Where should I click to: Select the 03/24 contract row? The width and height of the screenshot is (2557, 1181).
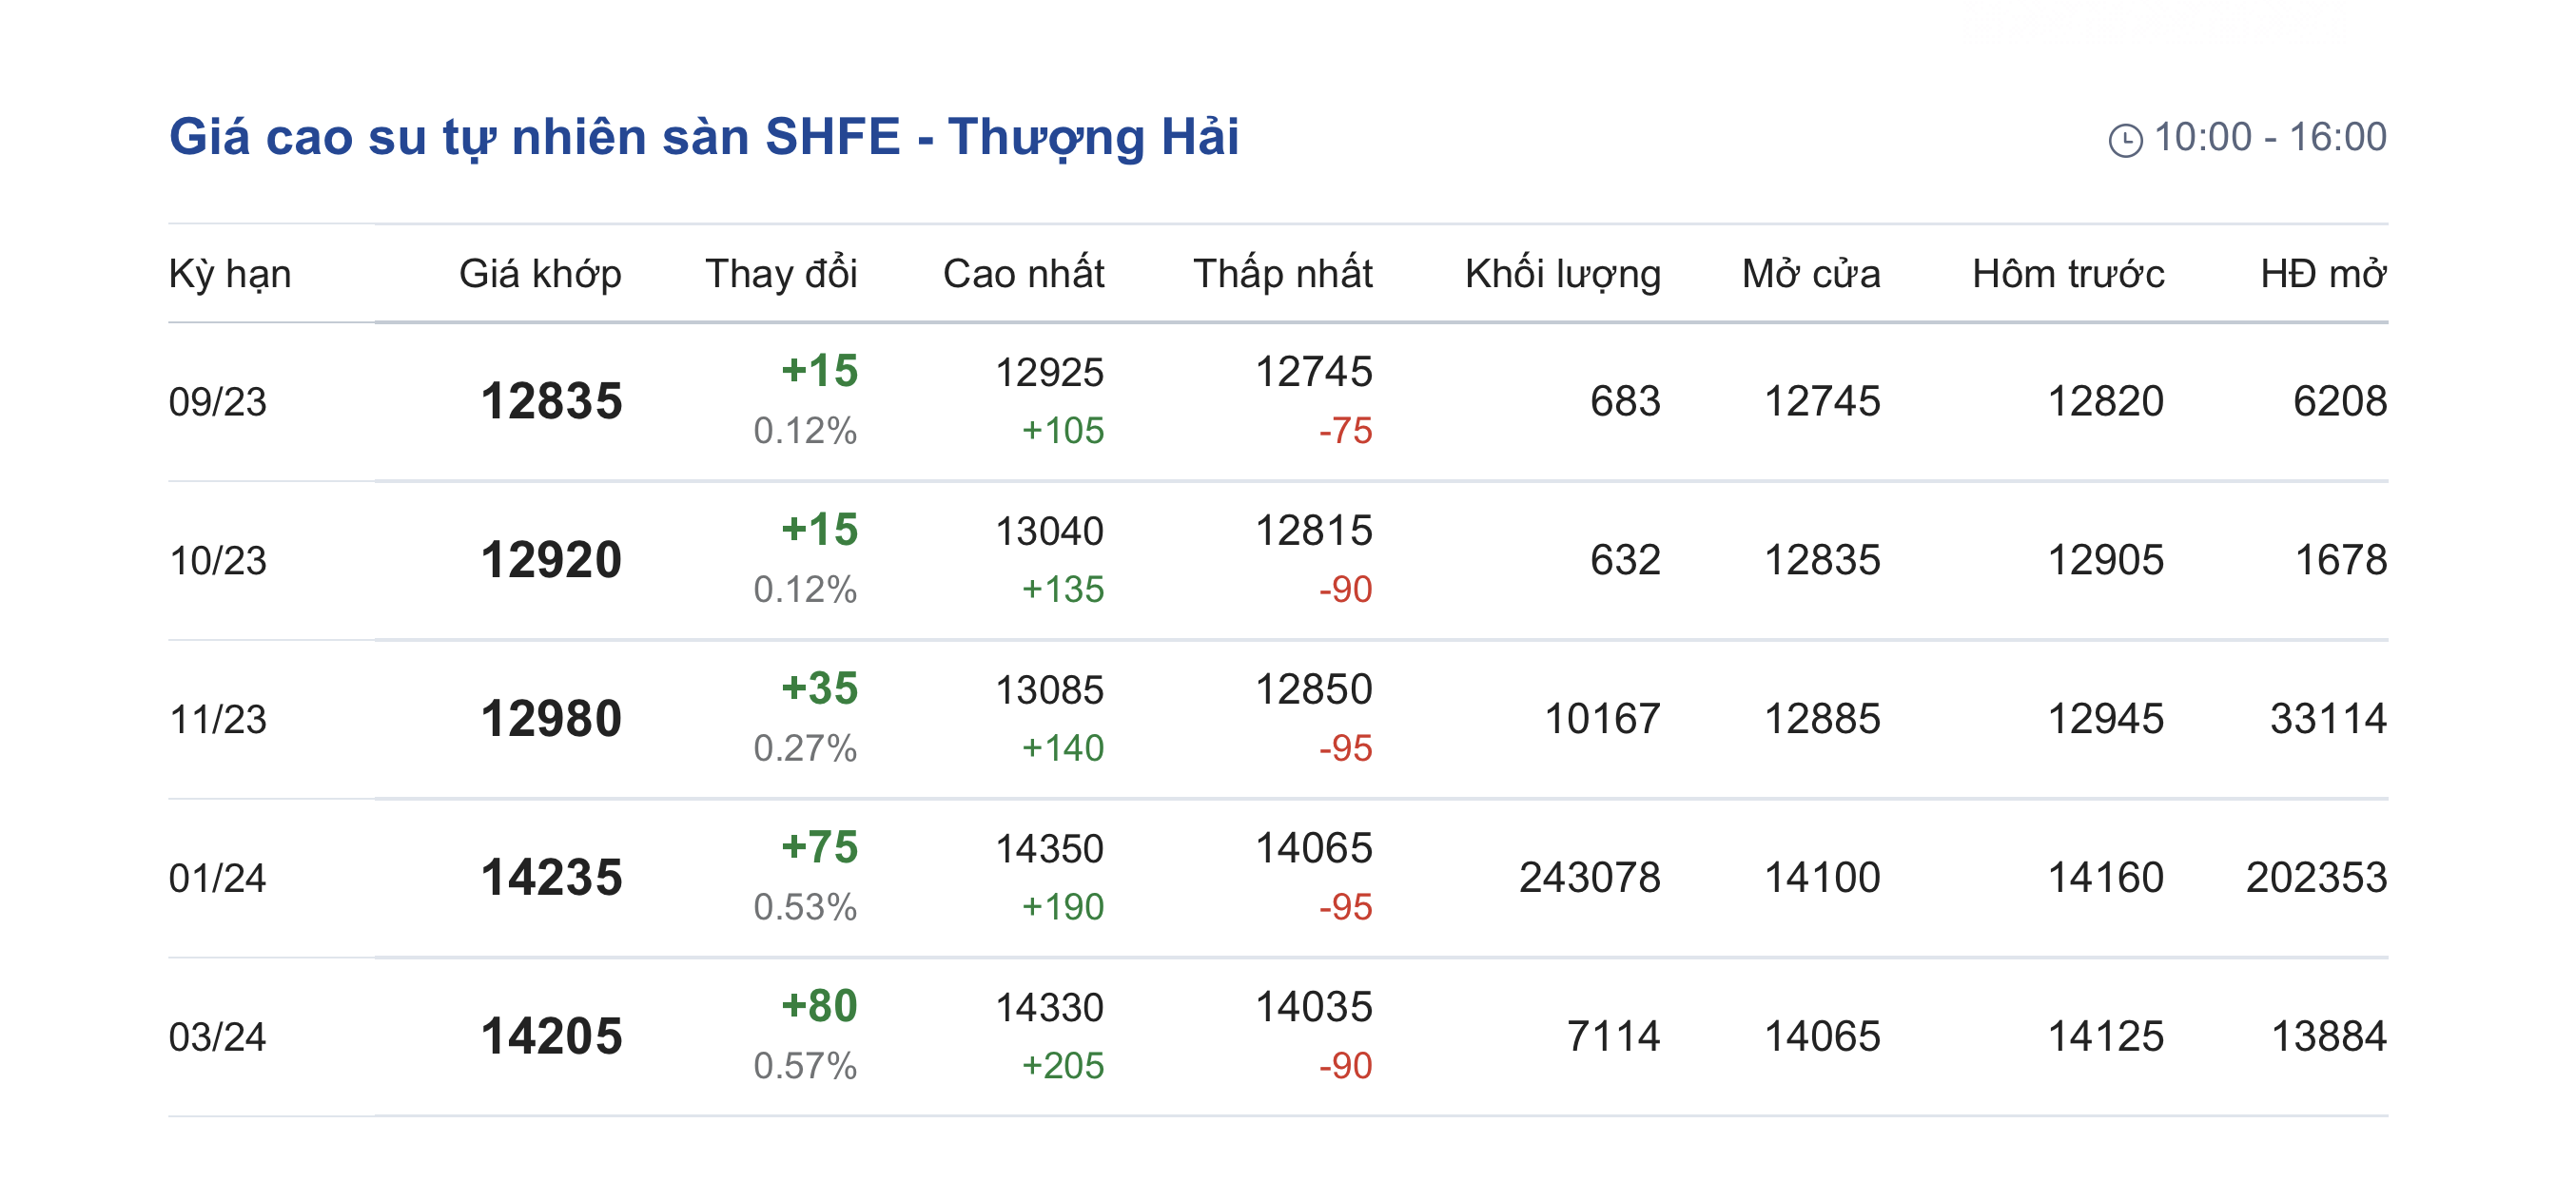(219, 1037)
